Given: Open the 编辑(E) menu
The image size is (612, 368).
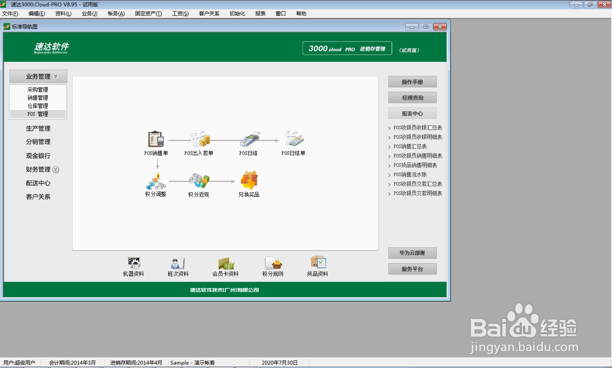Looking at the screenshot, I should 37,14.
